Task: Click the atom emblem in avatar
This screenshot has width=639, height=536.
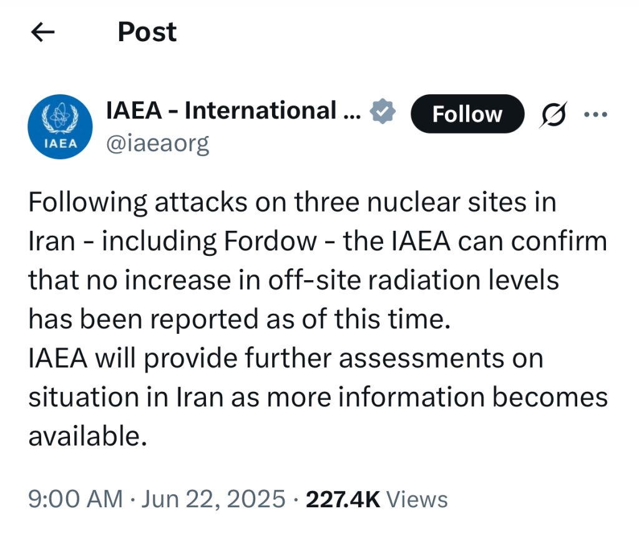Action: pyautogui.click(x=61, y=116)
